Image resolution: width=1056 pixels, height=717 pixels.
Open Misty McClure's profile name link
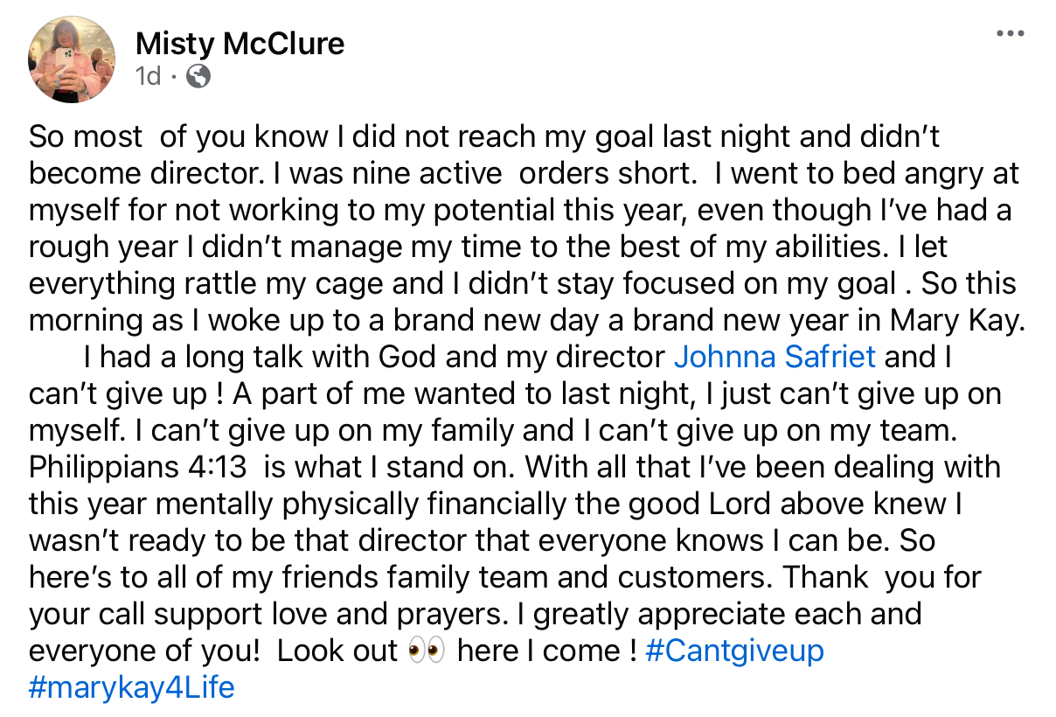point(240,42)
